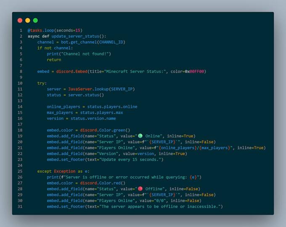Click the yellow minimize dot
286x227 pixels.
pos(28,21)
